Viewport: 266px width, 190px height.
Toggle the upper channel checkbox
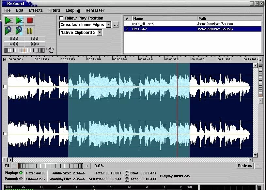point(5,87)
